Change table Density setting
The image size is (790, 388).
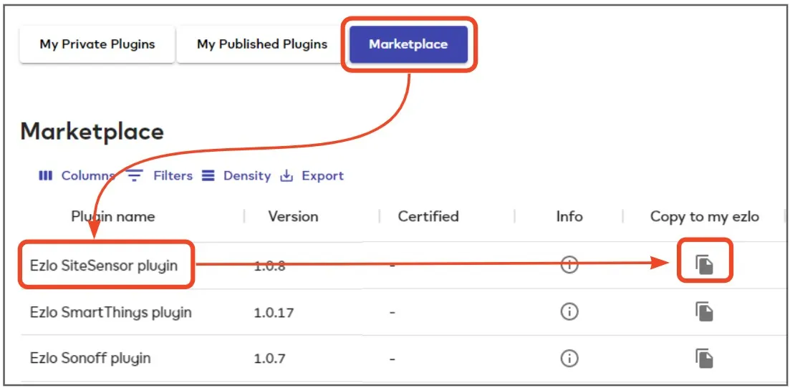click(237, 176)
